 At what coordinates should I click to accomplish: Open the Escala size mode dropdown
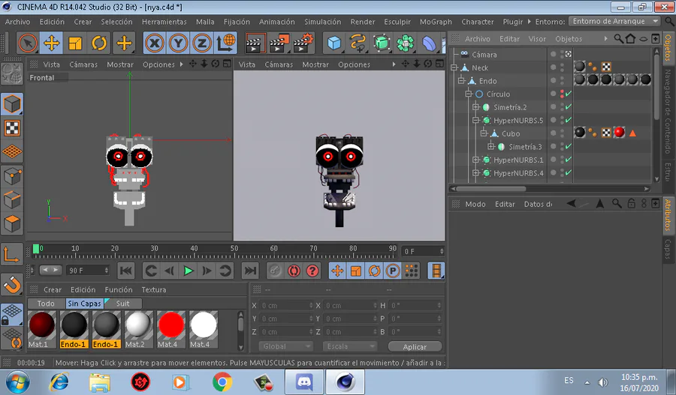point(350,346)
